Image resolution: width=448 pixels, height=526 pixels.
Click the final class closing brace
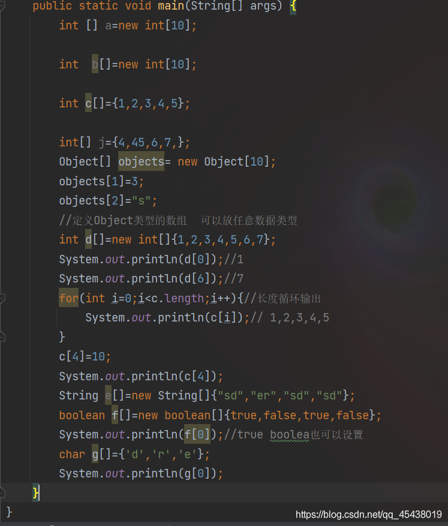[x=10, y=512]
